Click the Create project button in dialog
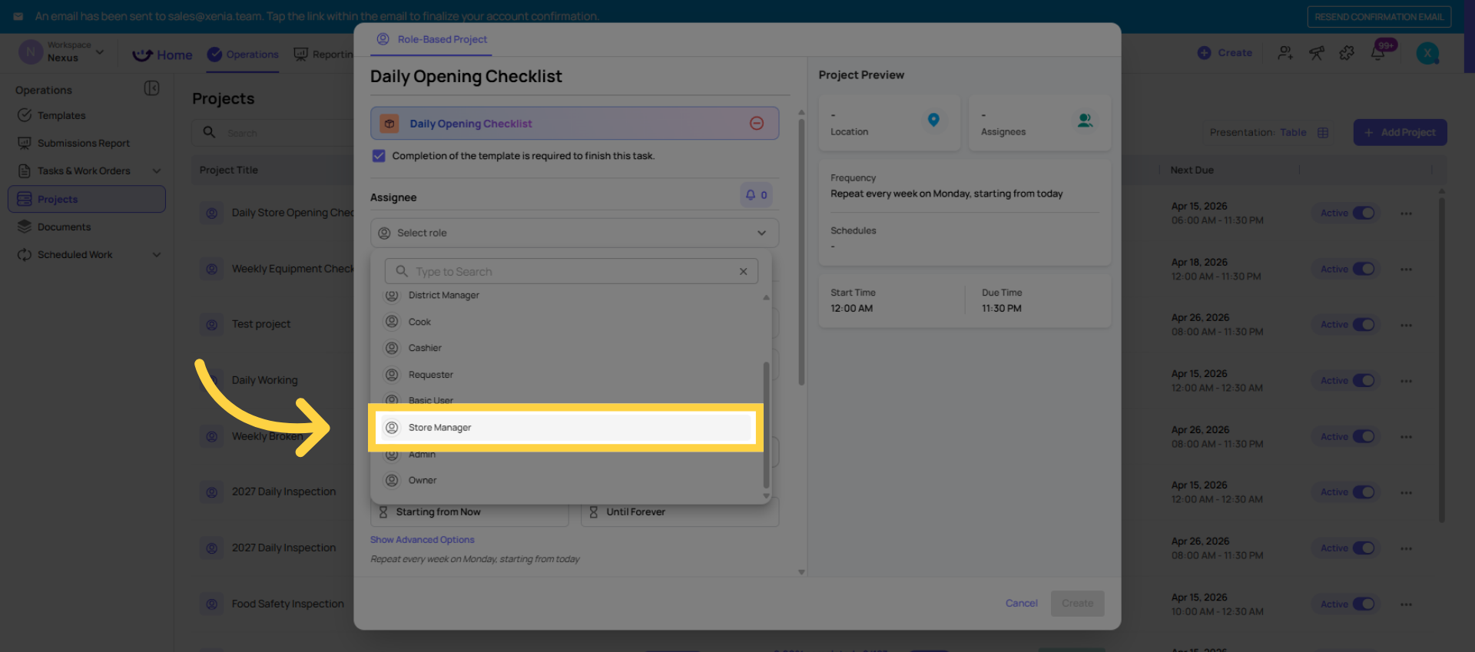The width and height of the screenshot is (1475, 652). (1077, 603)
